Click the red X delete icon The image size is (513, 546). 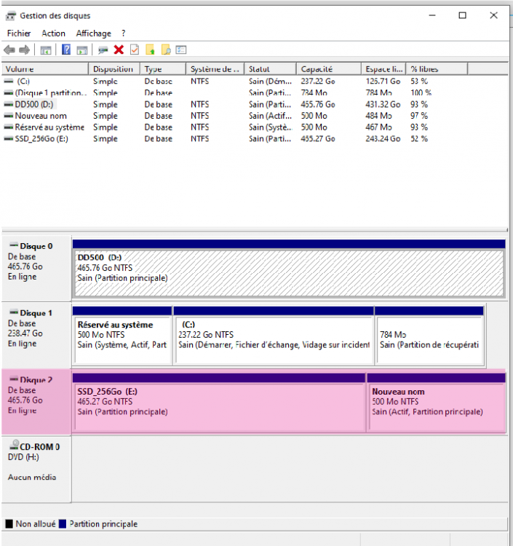[x=119, y=50]
